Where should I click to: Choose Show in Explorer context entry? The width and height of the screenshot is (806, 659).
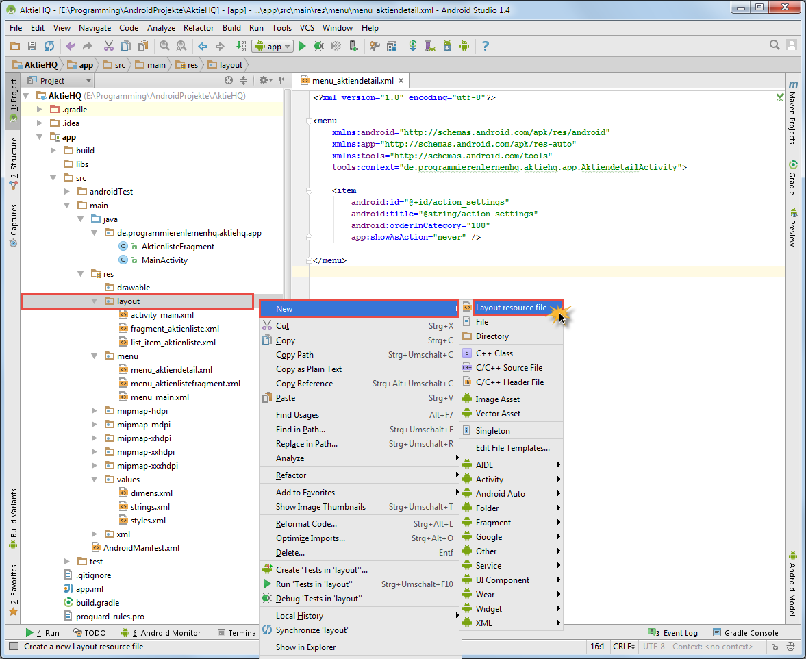click(358, 647)
